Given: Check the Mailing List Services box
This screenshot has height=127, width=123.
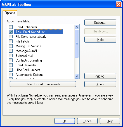Looking at the screenshot, I should click(11, 46).
